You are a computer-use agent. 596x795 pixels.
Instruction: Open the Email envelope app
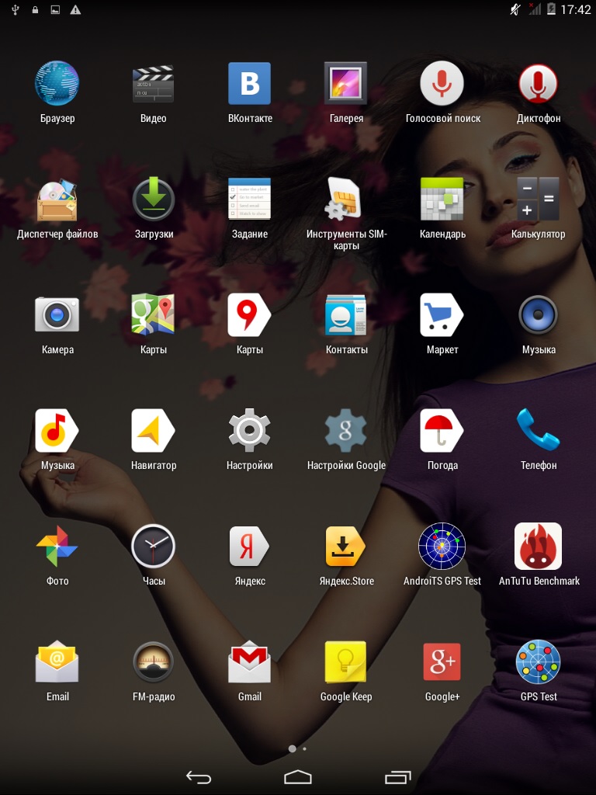57,661
